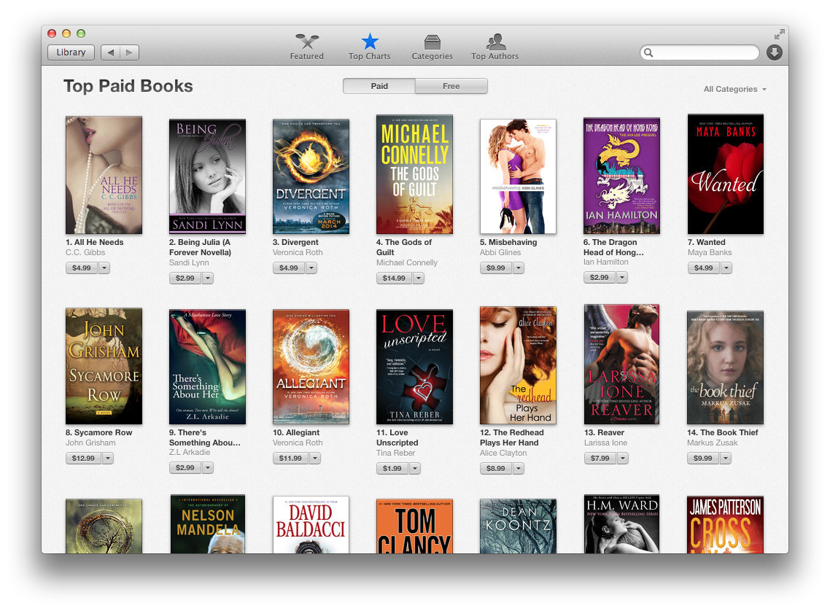Open the Library
Screen dimensions: 830x611
tap(71, 52)
